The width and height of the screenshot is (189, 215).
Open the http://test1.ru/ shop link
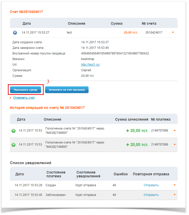(x=90, y=65)
